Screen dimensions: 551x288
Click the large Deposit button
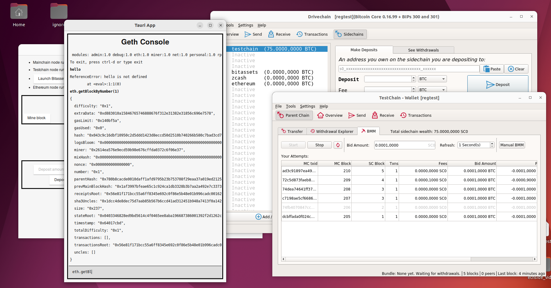[498, 84]
